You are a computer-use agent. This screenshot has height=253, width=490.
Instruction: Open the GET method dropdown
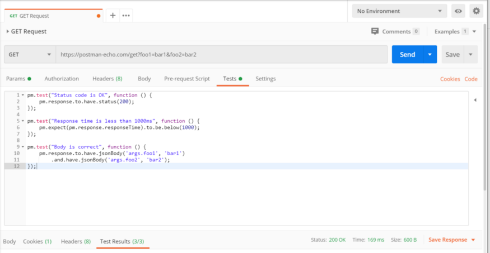30,55
